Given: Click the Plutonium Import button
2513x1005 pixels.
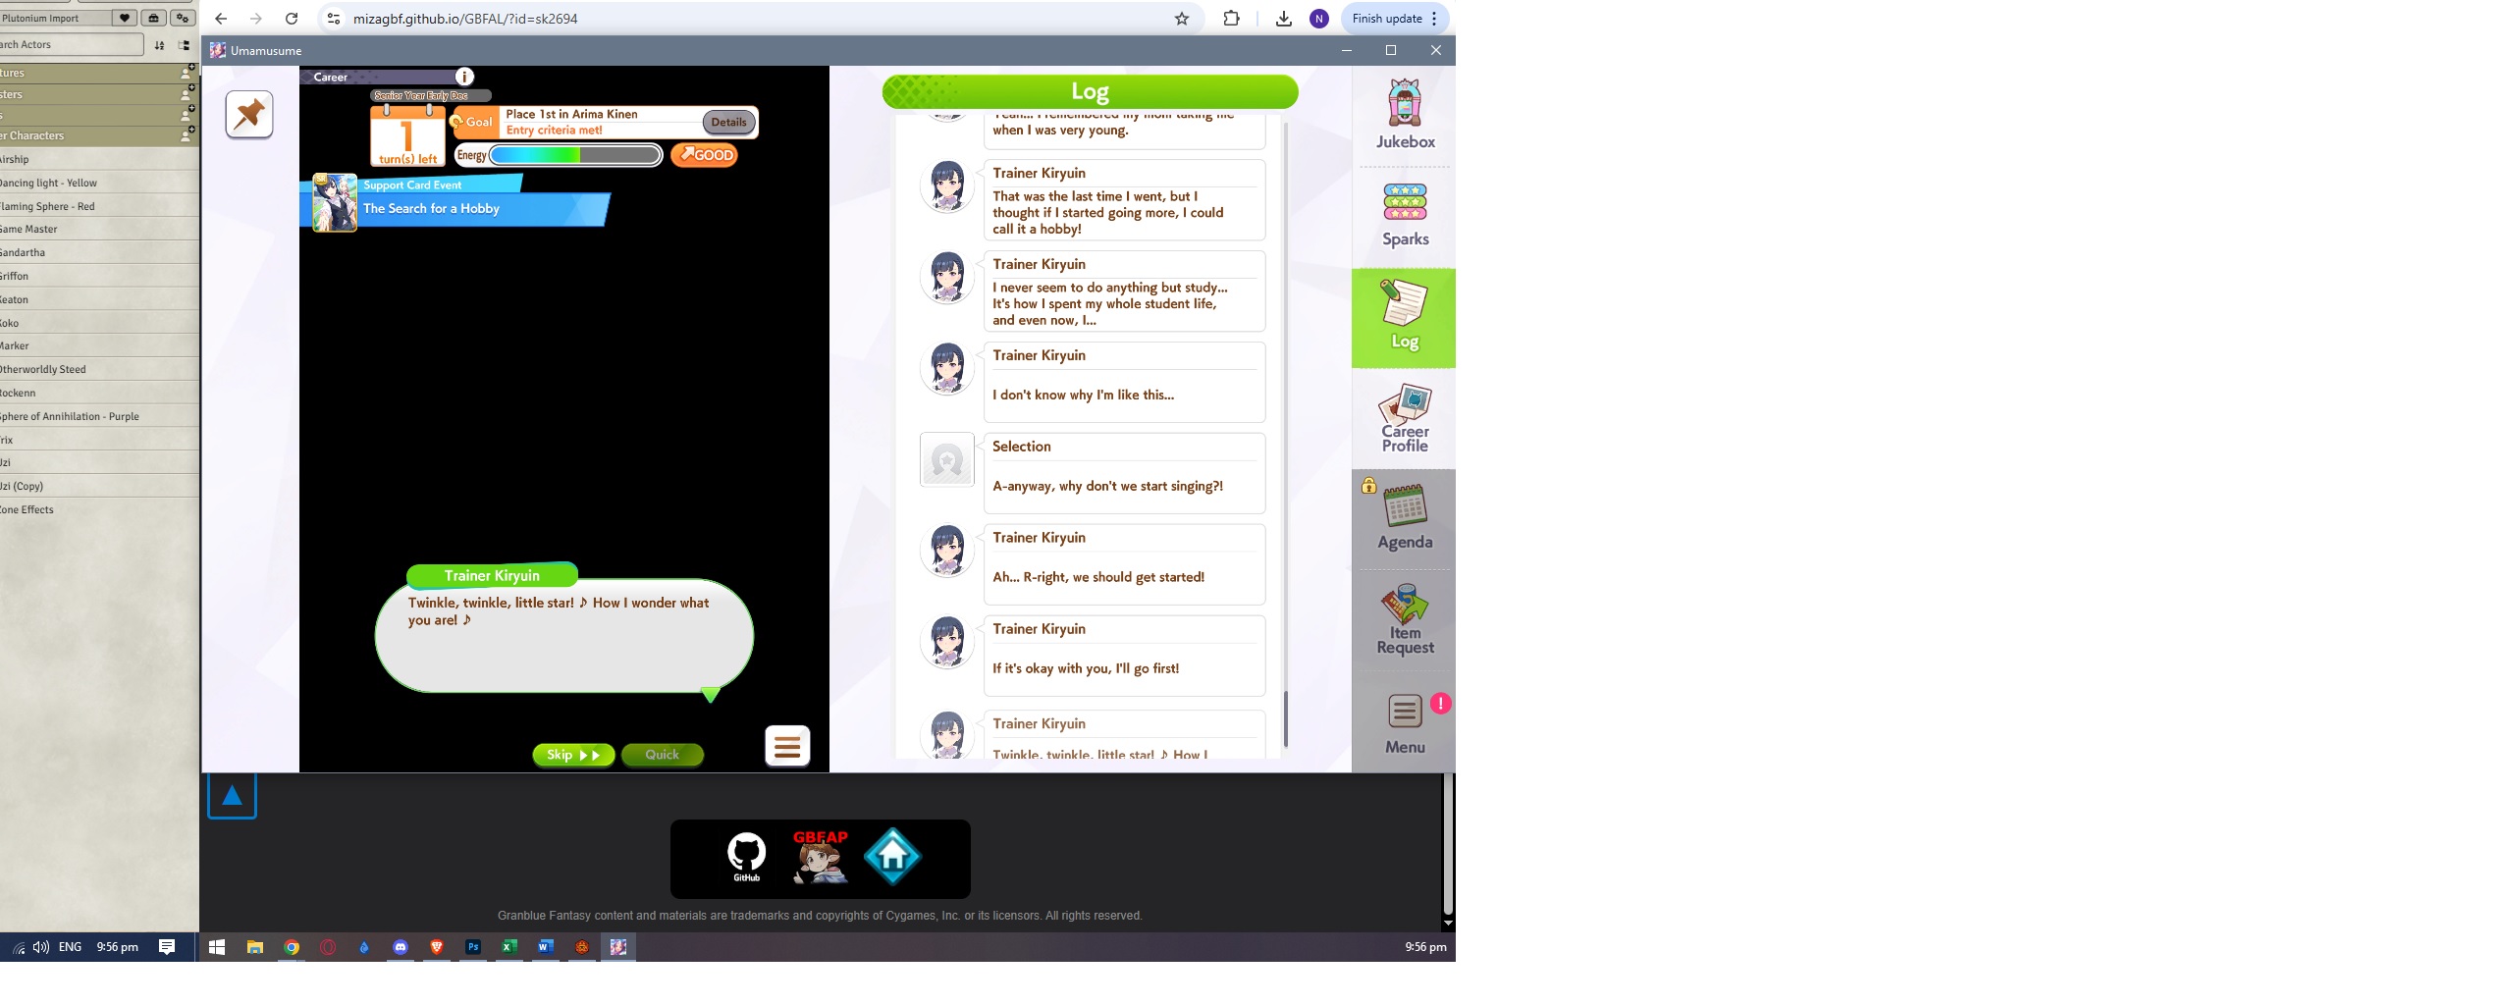Looking at the screenshot, I should [x=55, y=18].
